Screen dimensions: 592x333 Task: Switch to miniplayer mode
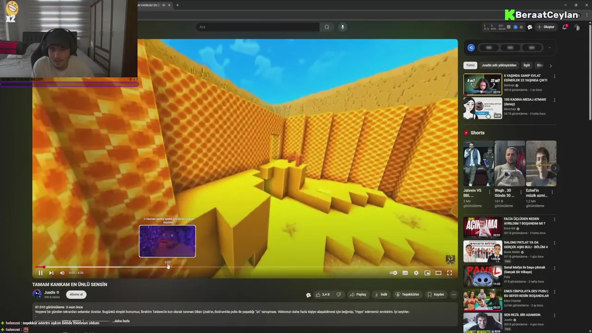tap(427, 273)
